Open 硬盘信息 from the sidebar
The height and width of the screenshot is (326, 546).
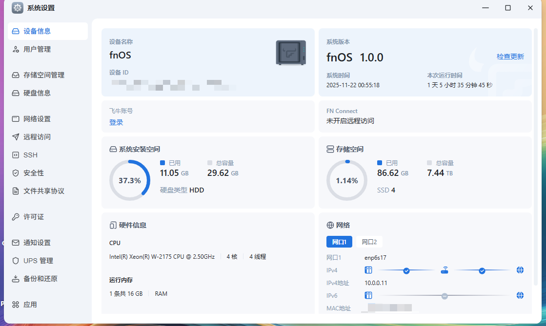[x=37, y=93]
